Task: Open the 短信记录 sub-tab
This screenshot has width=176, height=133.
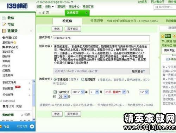Action: coord(97,21)
